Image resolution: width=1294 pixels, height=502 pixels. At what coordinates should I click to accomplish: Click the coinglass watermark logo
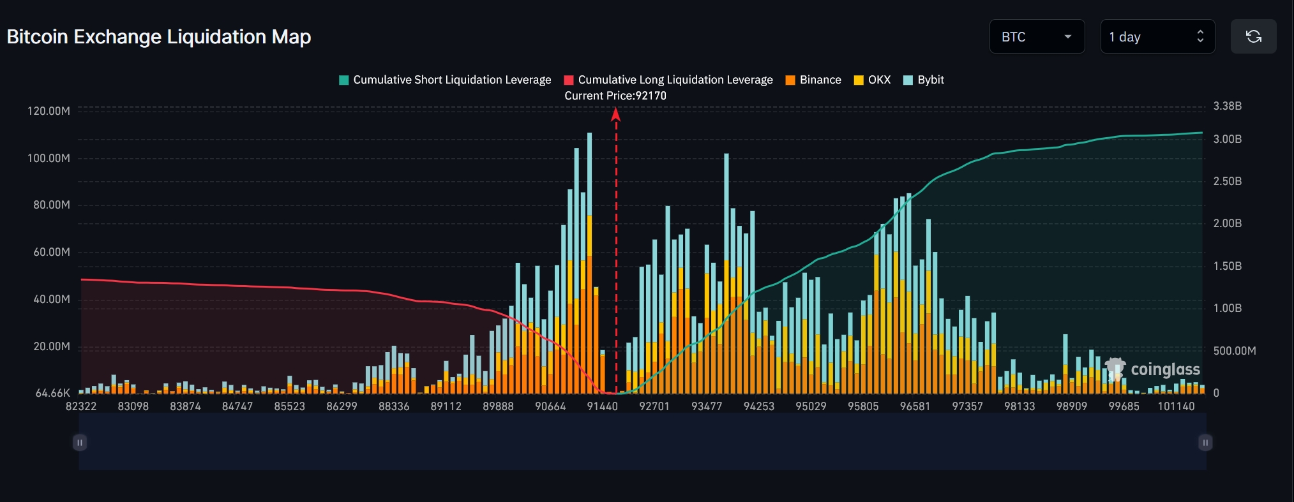tap(1153, 369)
